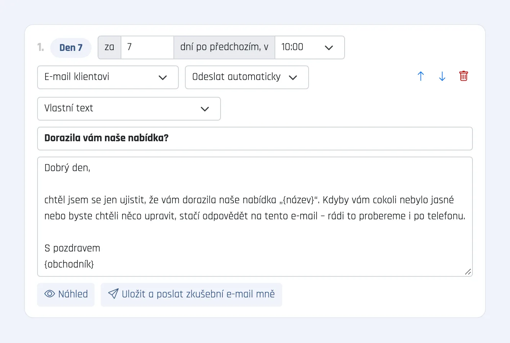Click the {obchodník} placeholder in the body
The width and height of the screenshot is (510, 343).
coord(69,264)
